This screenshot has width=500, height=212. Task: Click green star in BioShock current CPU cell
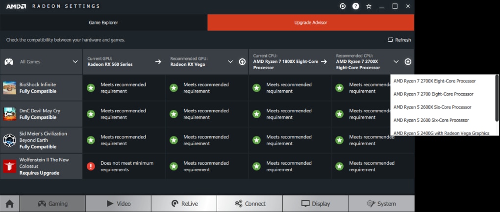(x=256, y=88)
